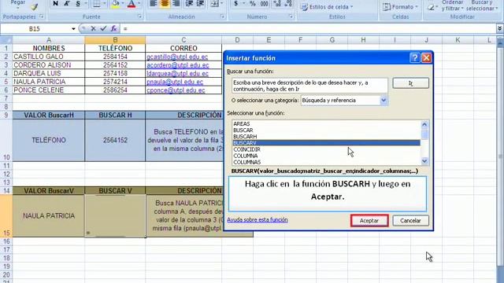Apply thousands separator style (000)

click(x=265, y=3)
